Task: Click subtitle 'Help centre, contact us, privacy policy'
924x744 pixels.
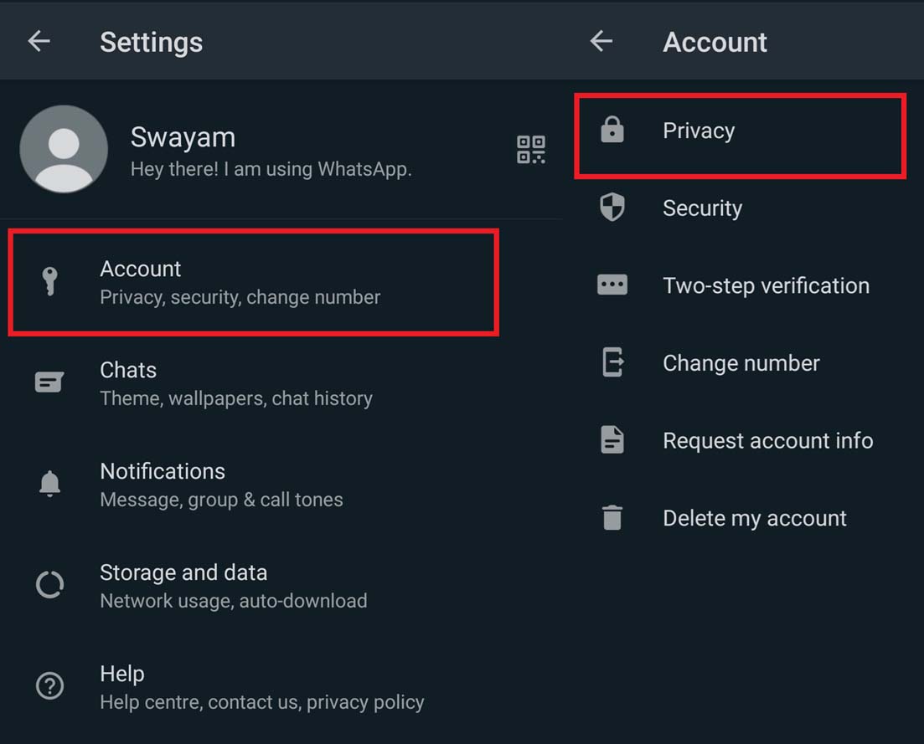Action: tap(262, 702)
